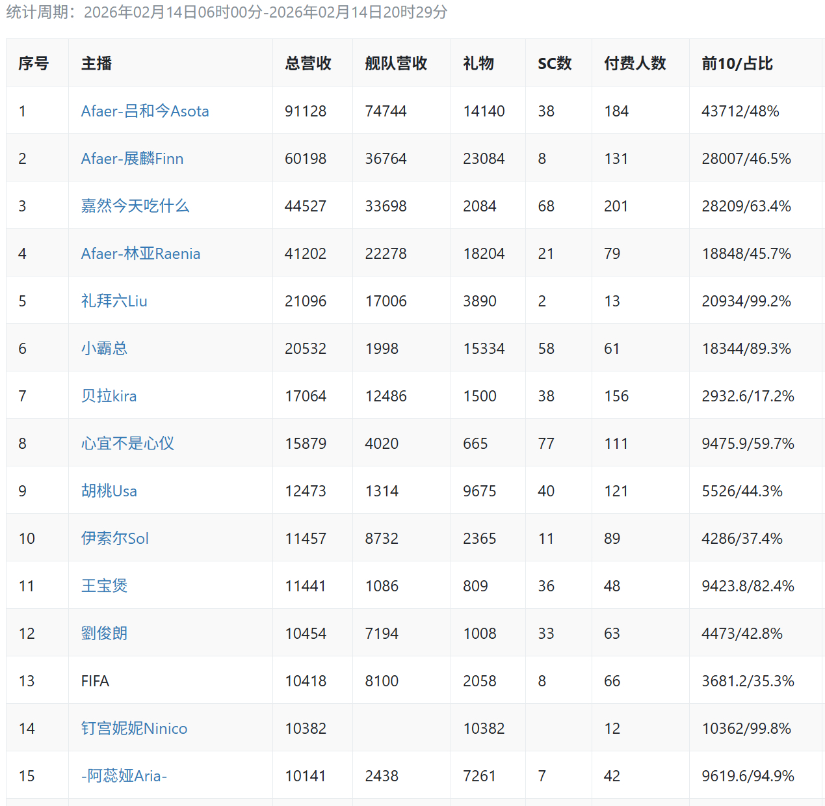This screenshot has height=806, width=825.
Task: Click the 付费人数 column header
Action: (635, 63)
